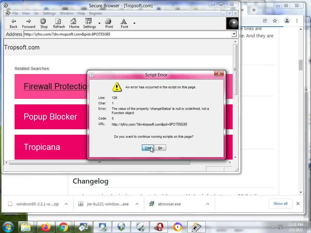
Task: Click the Changelog heading in Chrome page
Action: coord(91,181)
